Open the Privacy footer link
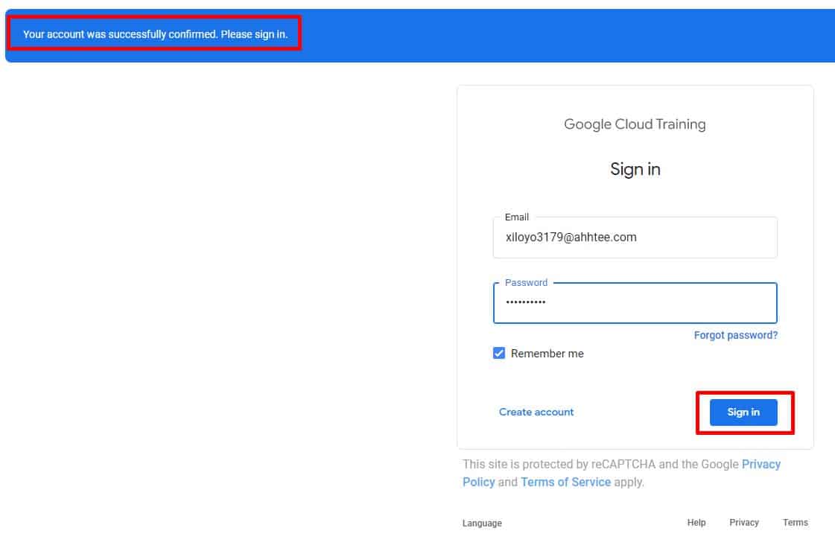 (x=743, y=523)
